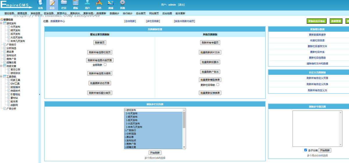Toggle the 全部刷新 checkbox

105,65
